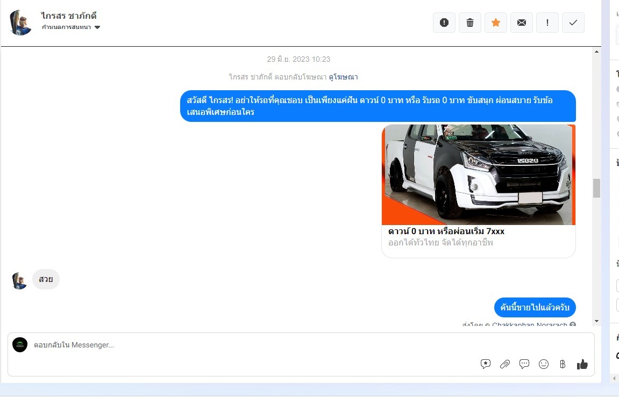Click the customer's message สวย

point(46,279)
